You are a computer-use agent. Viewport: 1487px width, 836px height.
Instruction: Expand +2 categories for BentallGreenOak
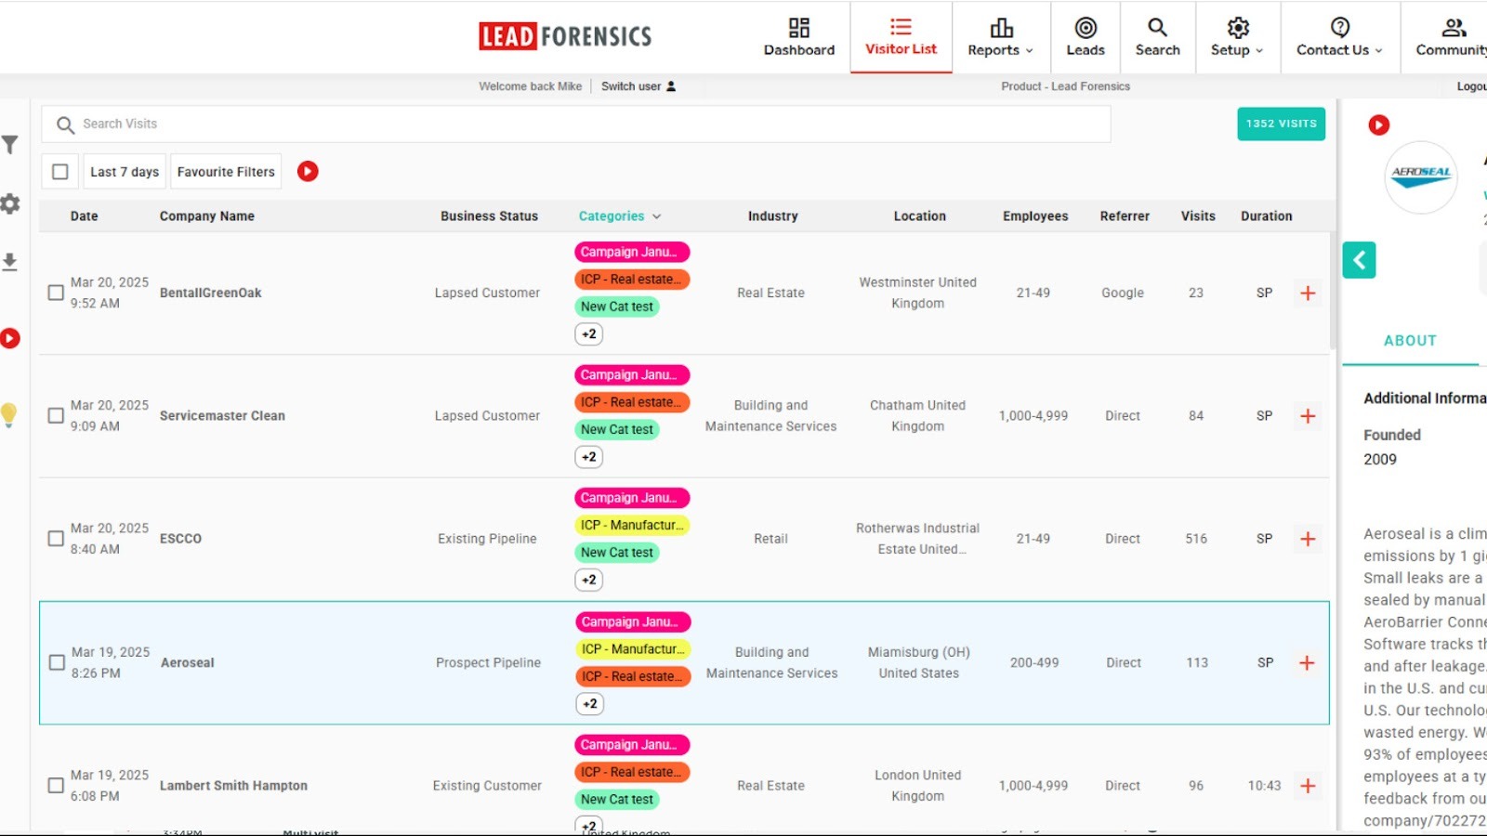589,334
